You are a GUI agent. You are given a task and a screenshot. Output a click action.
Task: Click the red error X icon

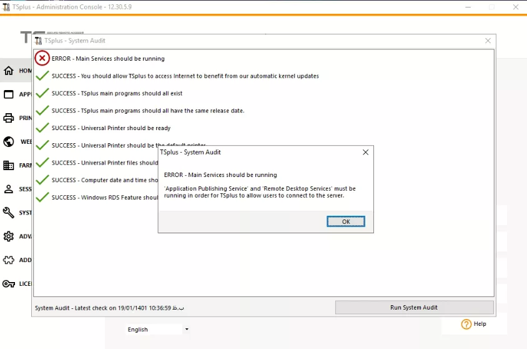[x=42, y=58]
